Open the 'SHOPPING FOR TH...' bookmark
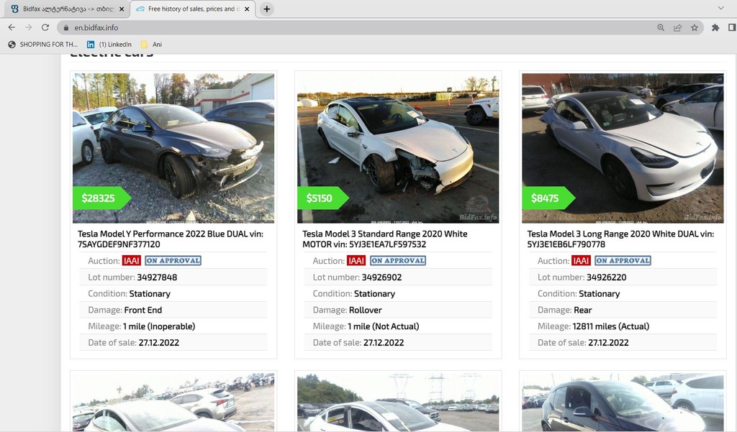737x432 pixels. pyautogui.click(x=43, y=44)
